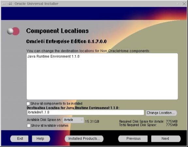Click the Oracle Universal Installer title bar text
This screenshot has height=147, width=188.
pyautogui.click(x=36, y=4)
